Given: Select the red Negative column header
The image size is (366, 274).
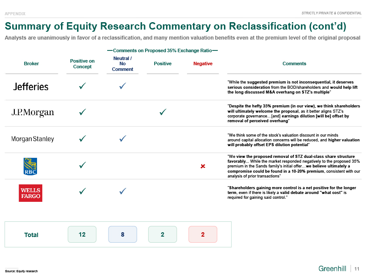Looking at the screenshot, I should (x=203, y=63).
